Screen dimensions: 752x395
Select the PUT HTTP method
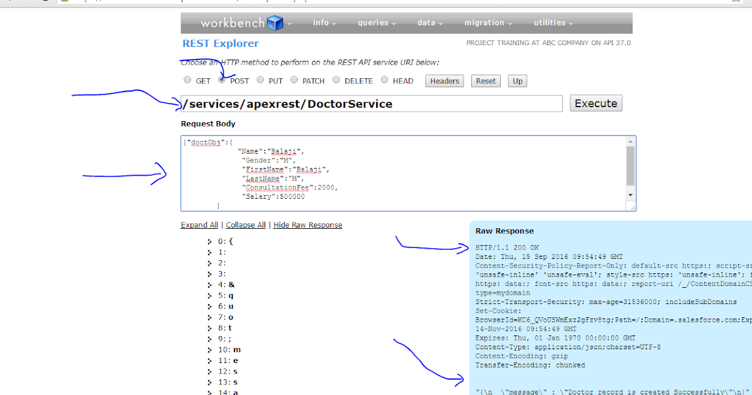pos(260,80)
